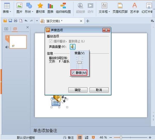Screen dimensions: 155x140
Task: Click the 声音音量 speaker button
Action: (73, 47)
